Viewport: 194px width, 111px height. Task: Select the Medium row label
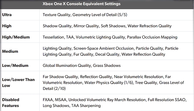tap(10, 51)
